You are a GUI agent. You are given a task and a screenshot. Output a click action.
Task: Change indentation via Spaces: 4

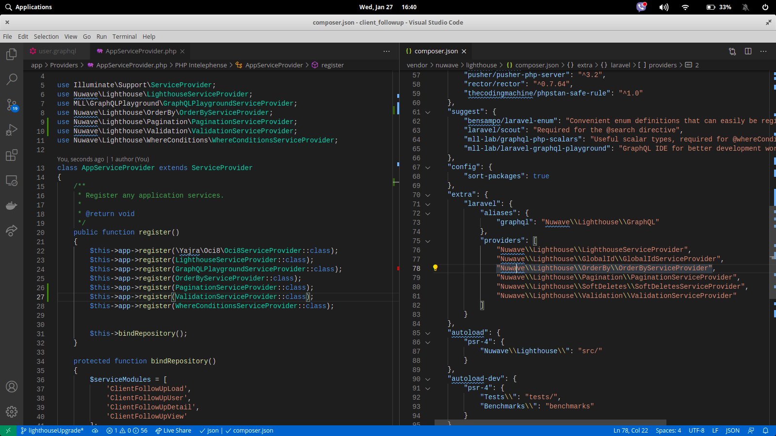pos(668,431)
